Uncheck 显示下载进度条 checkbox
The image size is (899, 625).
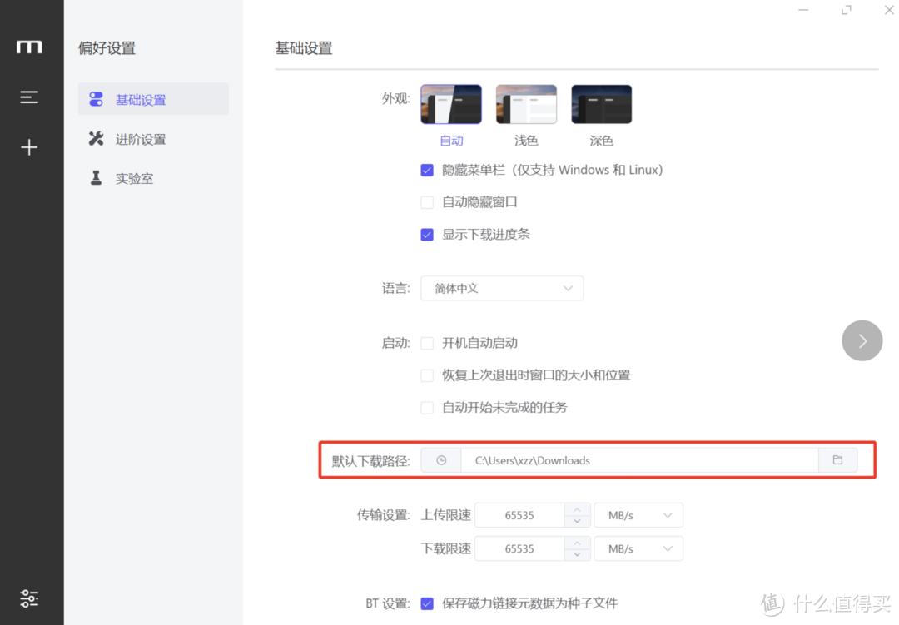(x=427, y=235)
